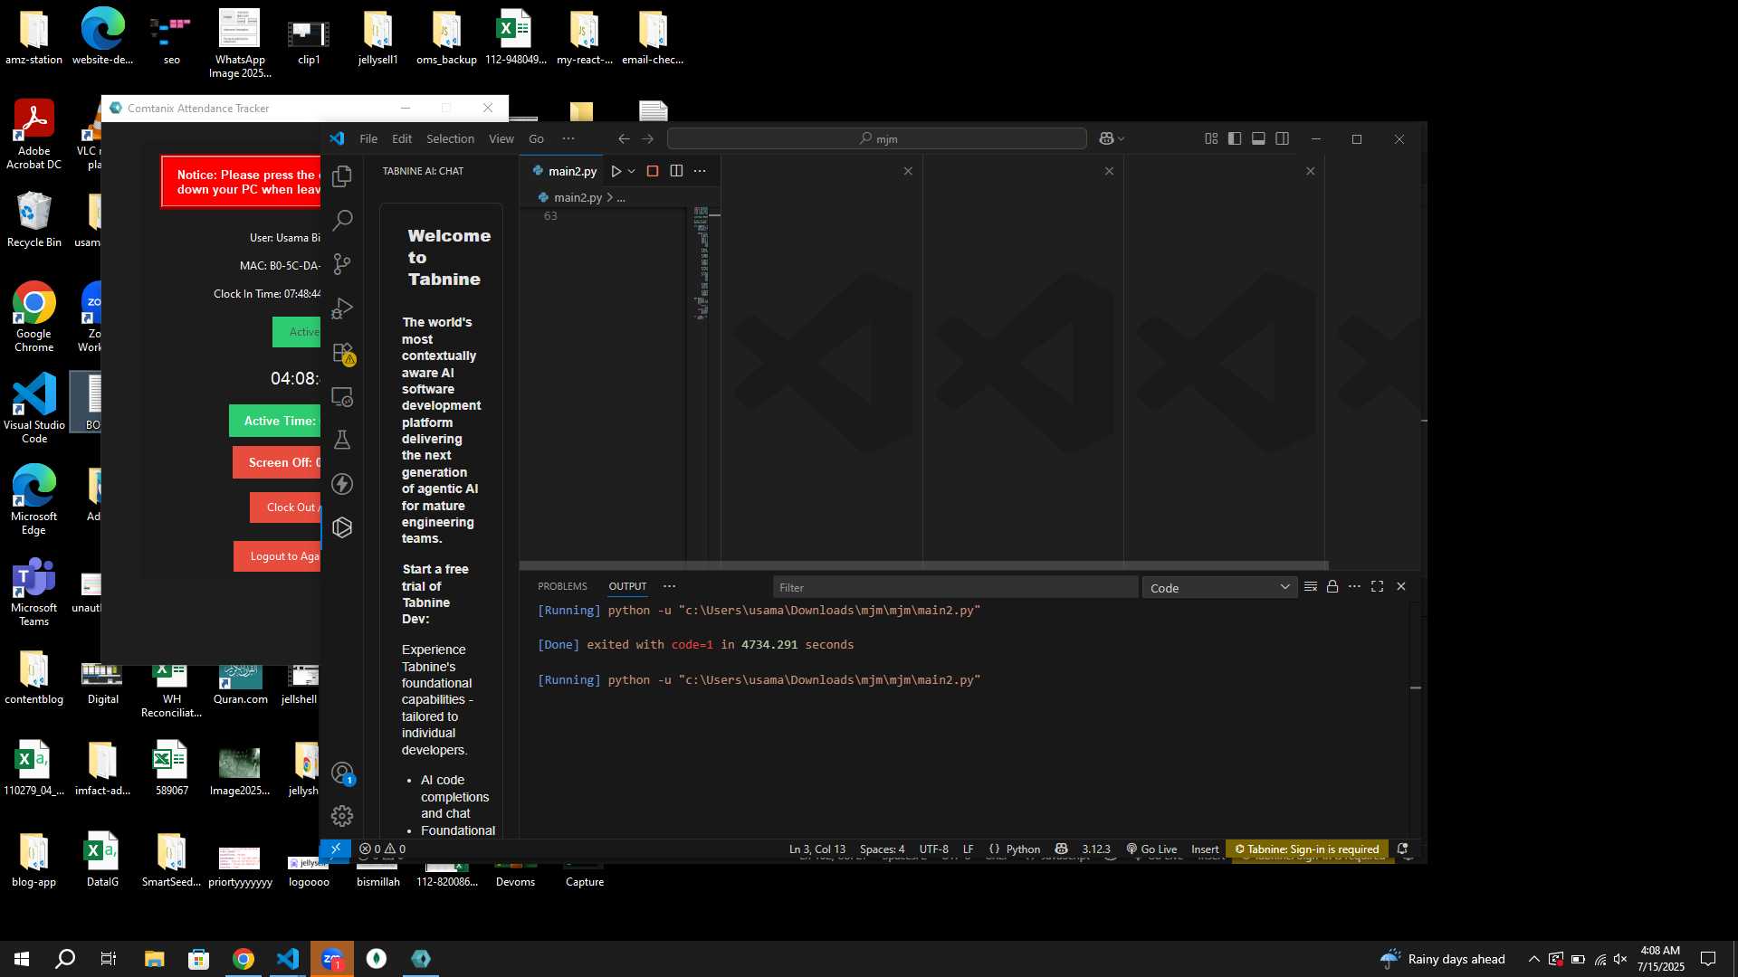Open More Actions for the main2.py editor
This screenshot has height=977, width=1738.
(x=700, y=171)
